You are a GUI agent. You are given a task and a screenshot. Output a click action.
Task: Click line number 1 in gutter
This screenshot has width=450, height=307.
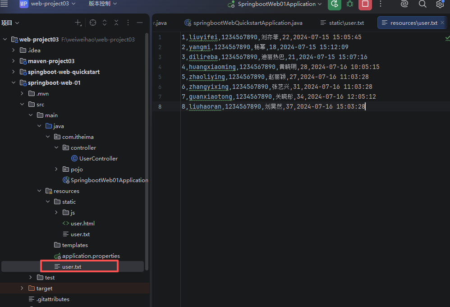(160, 37)
